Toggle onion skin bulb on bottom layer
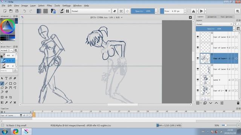Viewport: 241px width, 135px height. click(x=226, y=91)
